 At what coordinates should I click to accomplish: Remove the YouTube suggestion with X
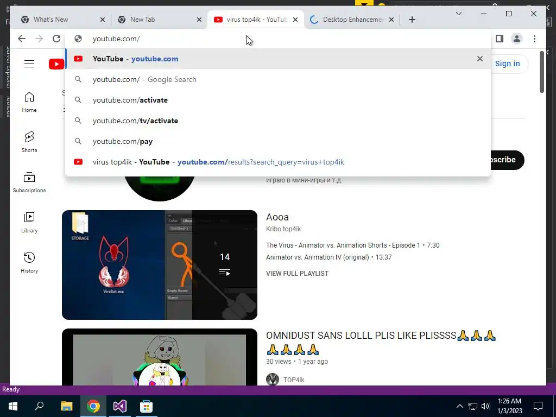(480, 59)
